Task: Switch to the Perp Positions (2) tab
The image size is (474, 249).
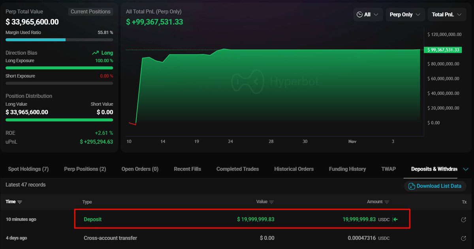Action: (85, 169)
